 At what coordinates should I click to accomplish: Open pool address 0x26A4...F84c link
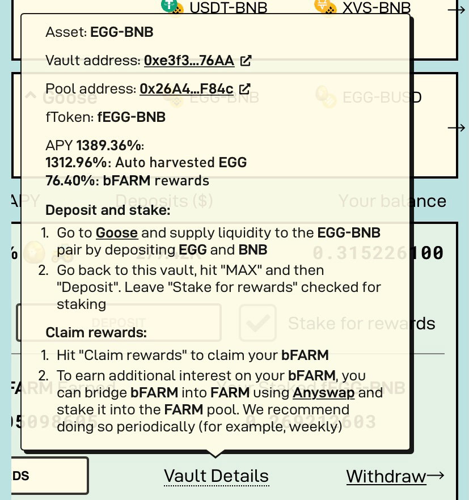point(187,89)
